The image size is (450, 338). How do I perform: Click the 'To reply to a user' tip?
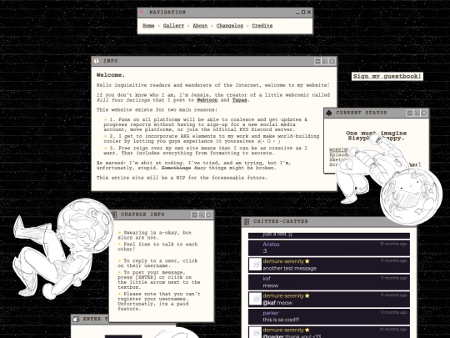[157, 263]
